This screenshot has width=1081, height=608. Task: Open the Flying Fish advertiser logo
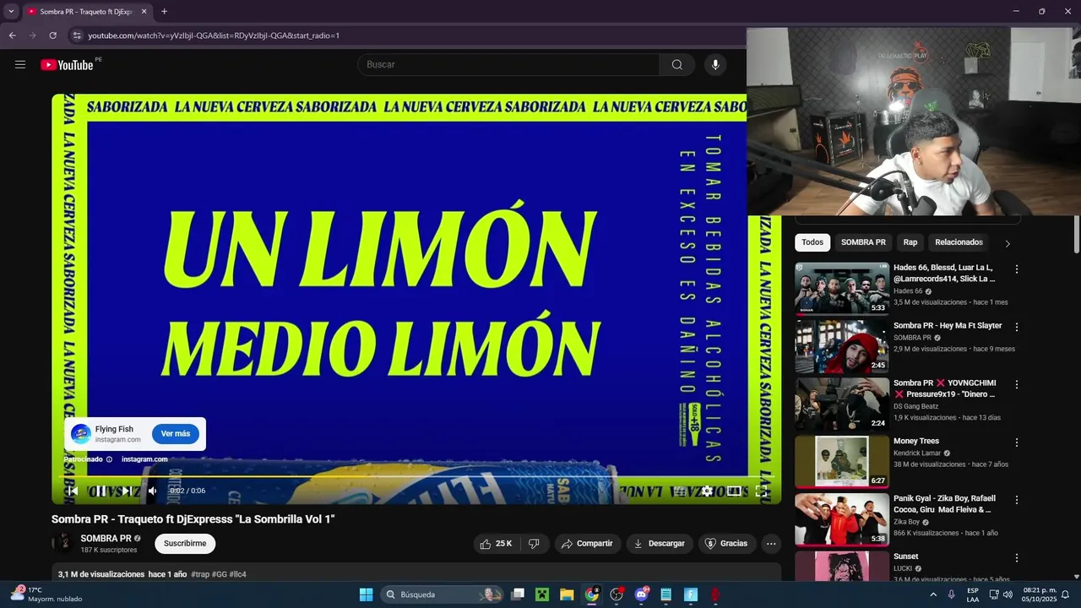(80, 434)
